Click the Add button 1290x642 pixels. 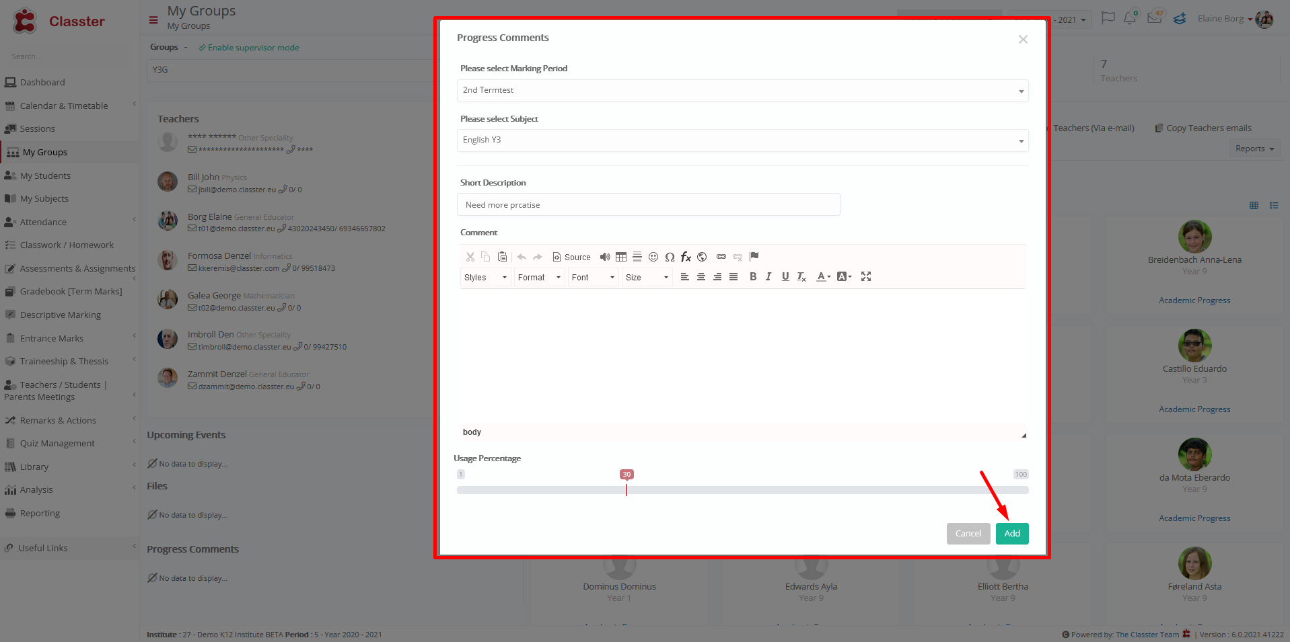[x=1012, y=533]
